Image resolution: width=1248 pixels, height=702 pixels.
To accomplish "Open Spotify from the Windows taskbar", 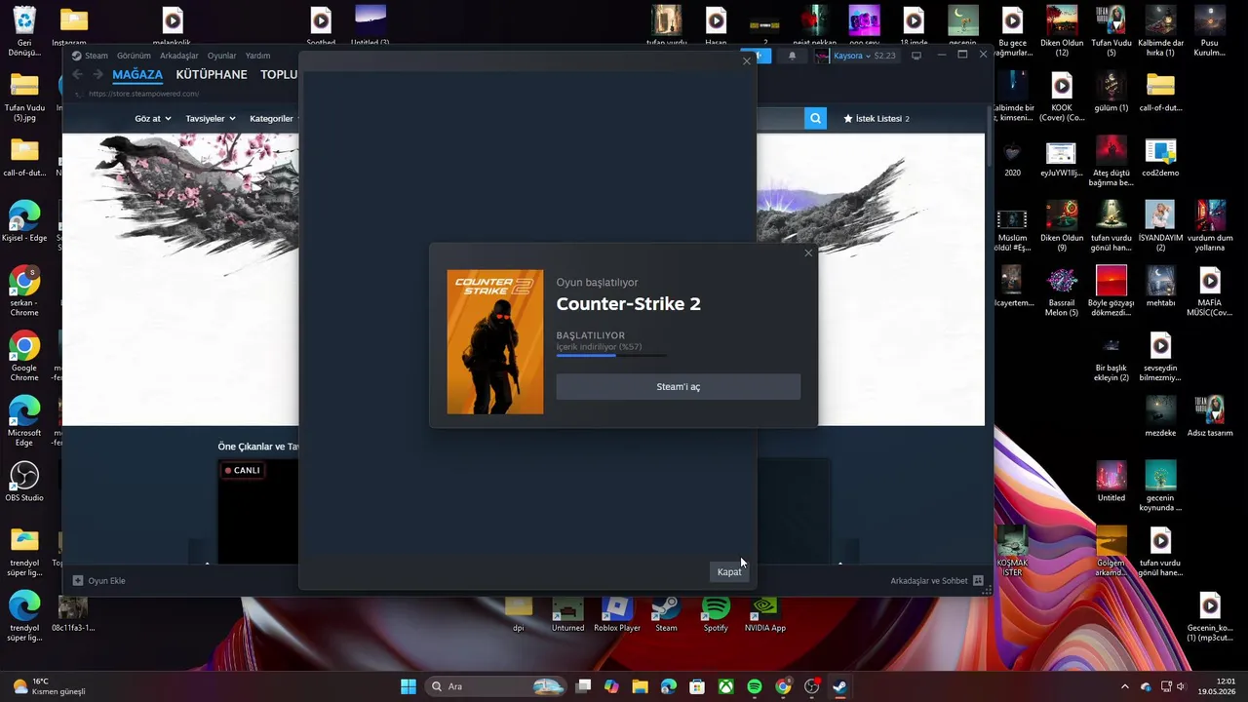I will [755, 686].
